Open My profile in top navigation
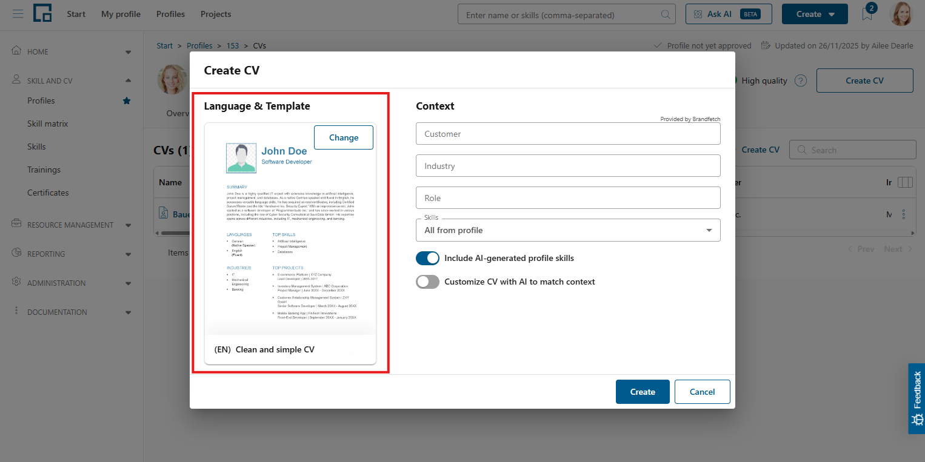Screen dimensions: 925x462 coord(121,14)
